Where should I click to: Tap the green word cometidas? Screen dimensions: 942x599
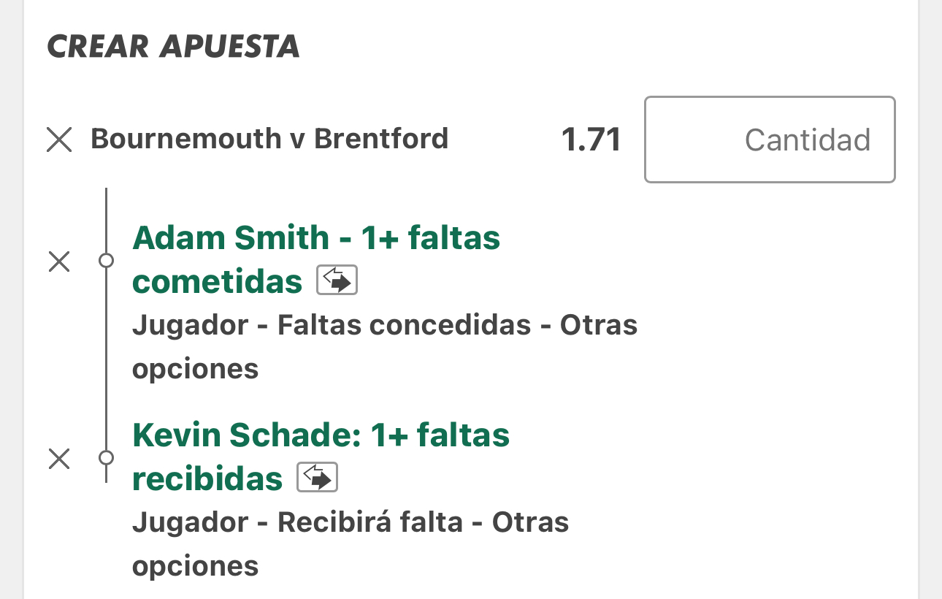(x=218, y=282)
